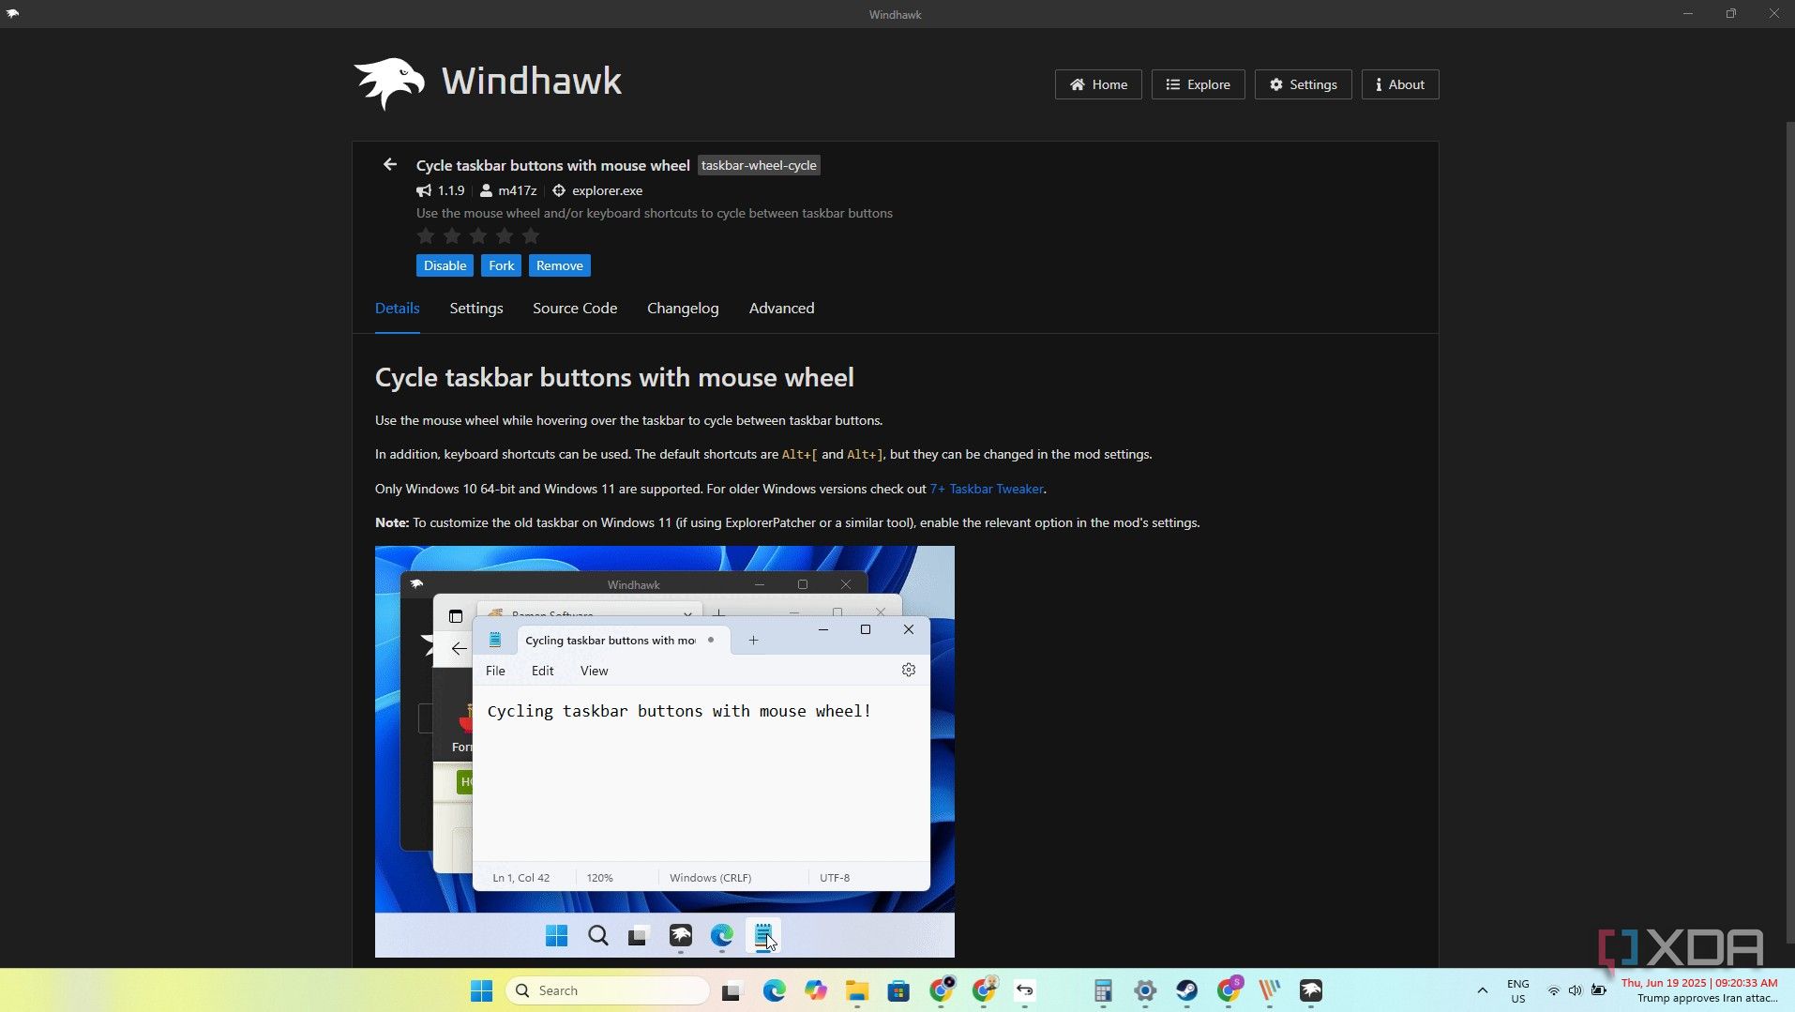Rate the mod one star

click(x=426, y=235)
